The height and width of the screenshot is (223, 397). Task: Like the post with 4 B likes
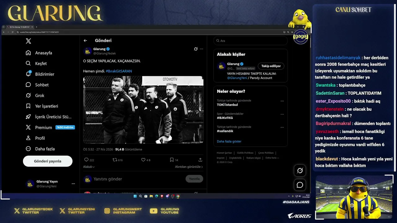(143, 160)
